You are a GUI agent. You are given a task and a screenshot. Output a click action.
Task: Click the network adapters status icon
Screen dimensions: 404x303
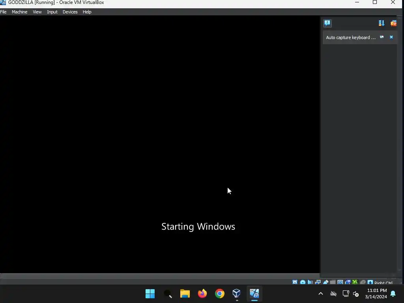(318, 282)
